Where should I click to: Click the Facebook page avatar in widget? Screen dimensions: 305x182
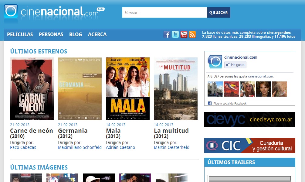tap(215, 62)
